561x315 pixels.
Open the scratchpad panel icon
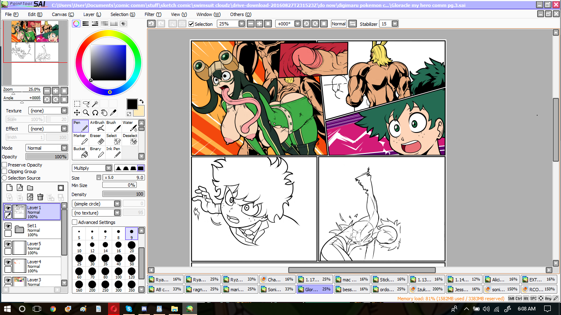pos(123,24)
